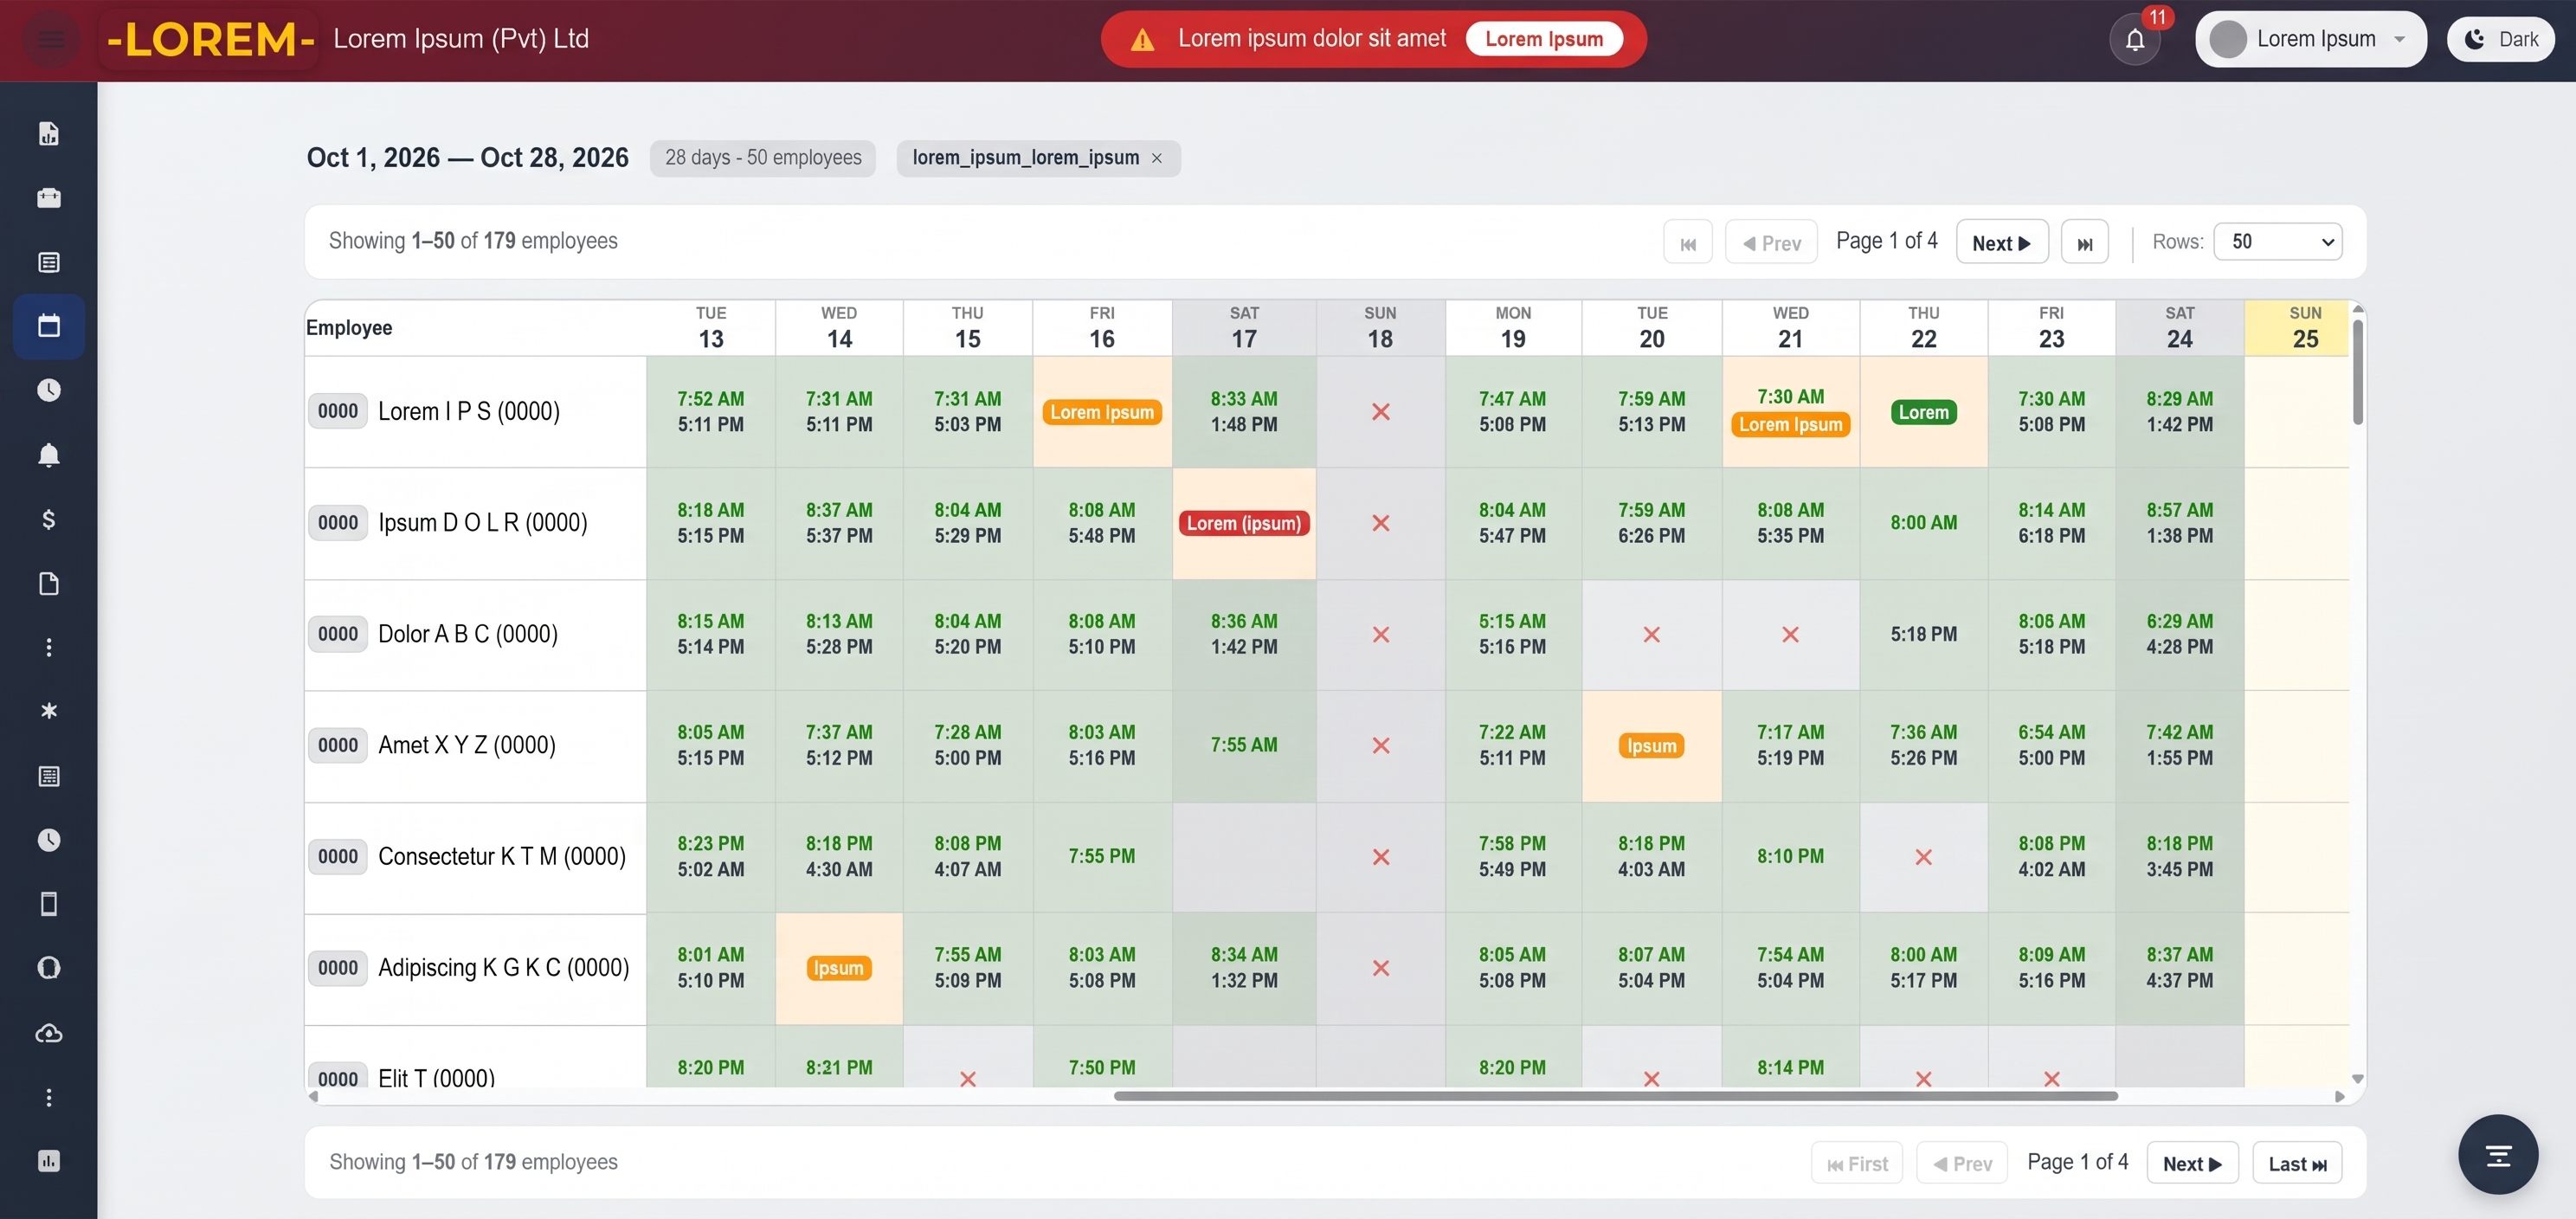
Task: Click the -LOREM- logo
Action: click(210, 40)
